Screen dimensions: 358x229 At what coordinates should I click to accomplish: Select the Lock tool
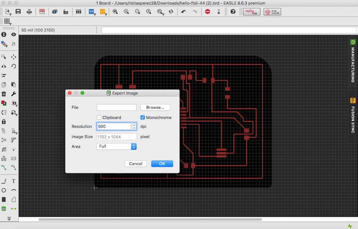(x=4, y=121)
